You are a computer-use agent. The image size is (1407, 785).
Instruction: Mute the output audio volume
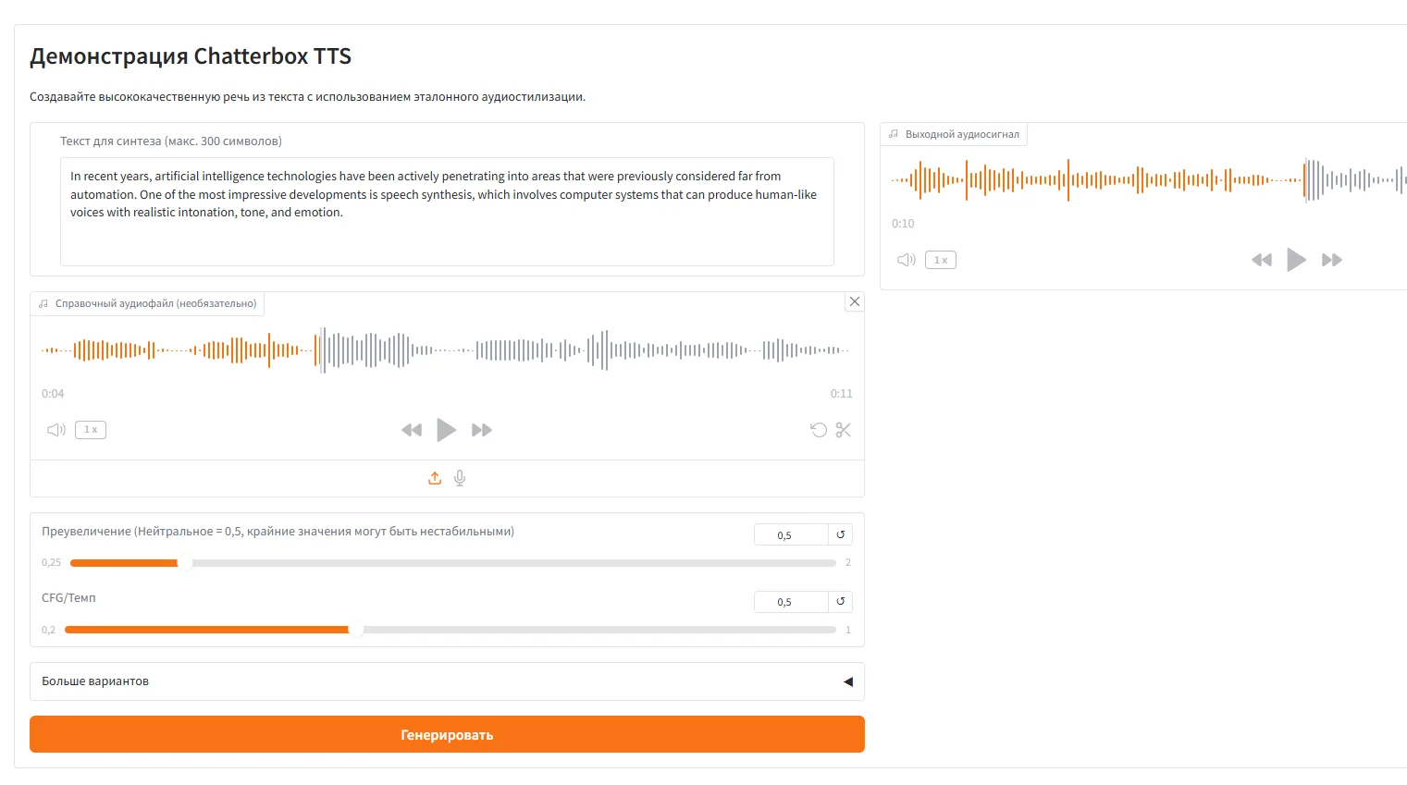(x=907, y=260)
